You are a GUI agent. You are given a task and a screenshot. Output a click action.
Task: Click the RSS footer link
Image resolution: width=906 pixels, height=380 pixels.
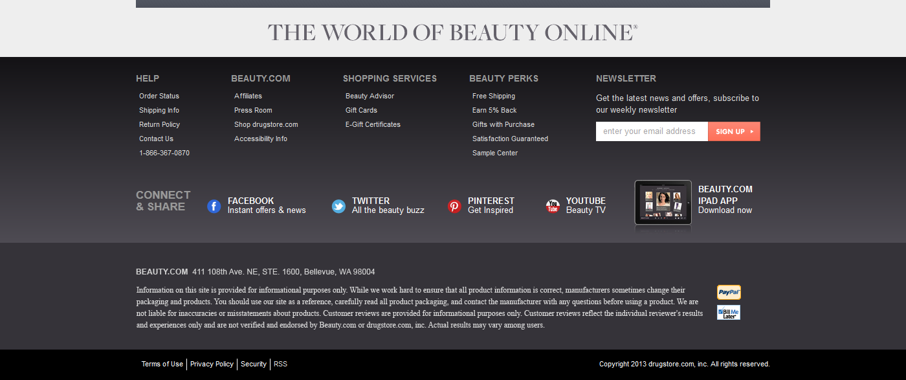(280, 364)
